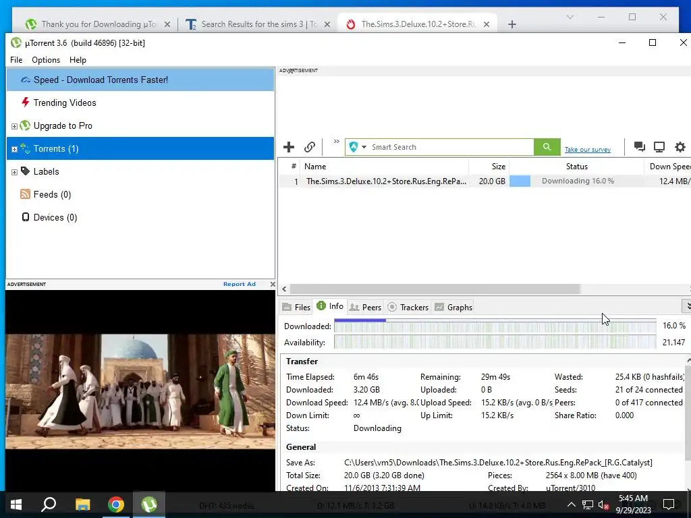Open the Help menu
Screen dimensions: 691x518
click(78, 60)
